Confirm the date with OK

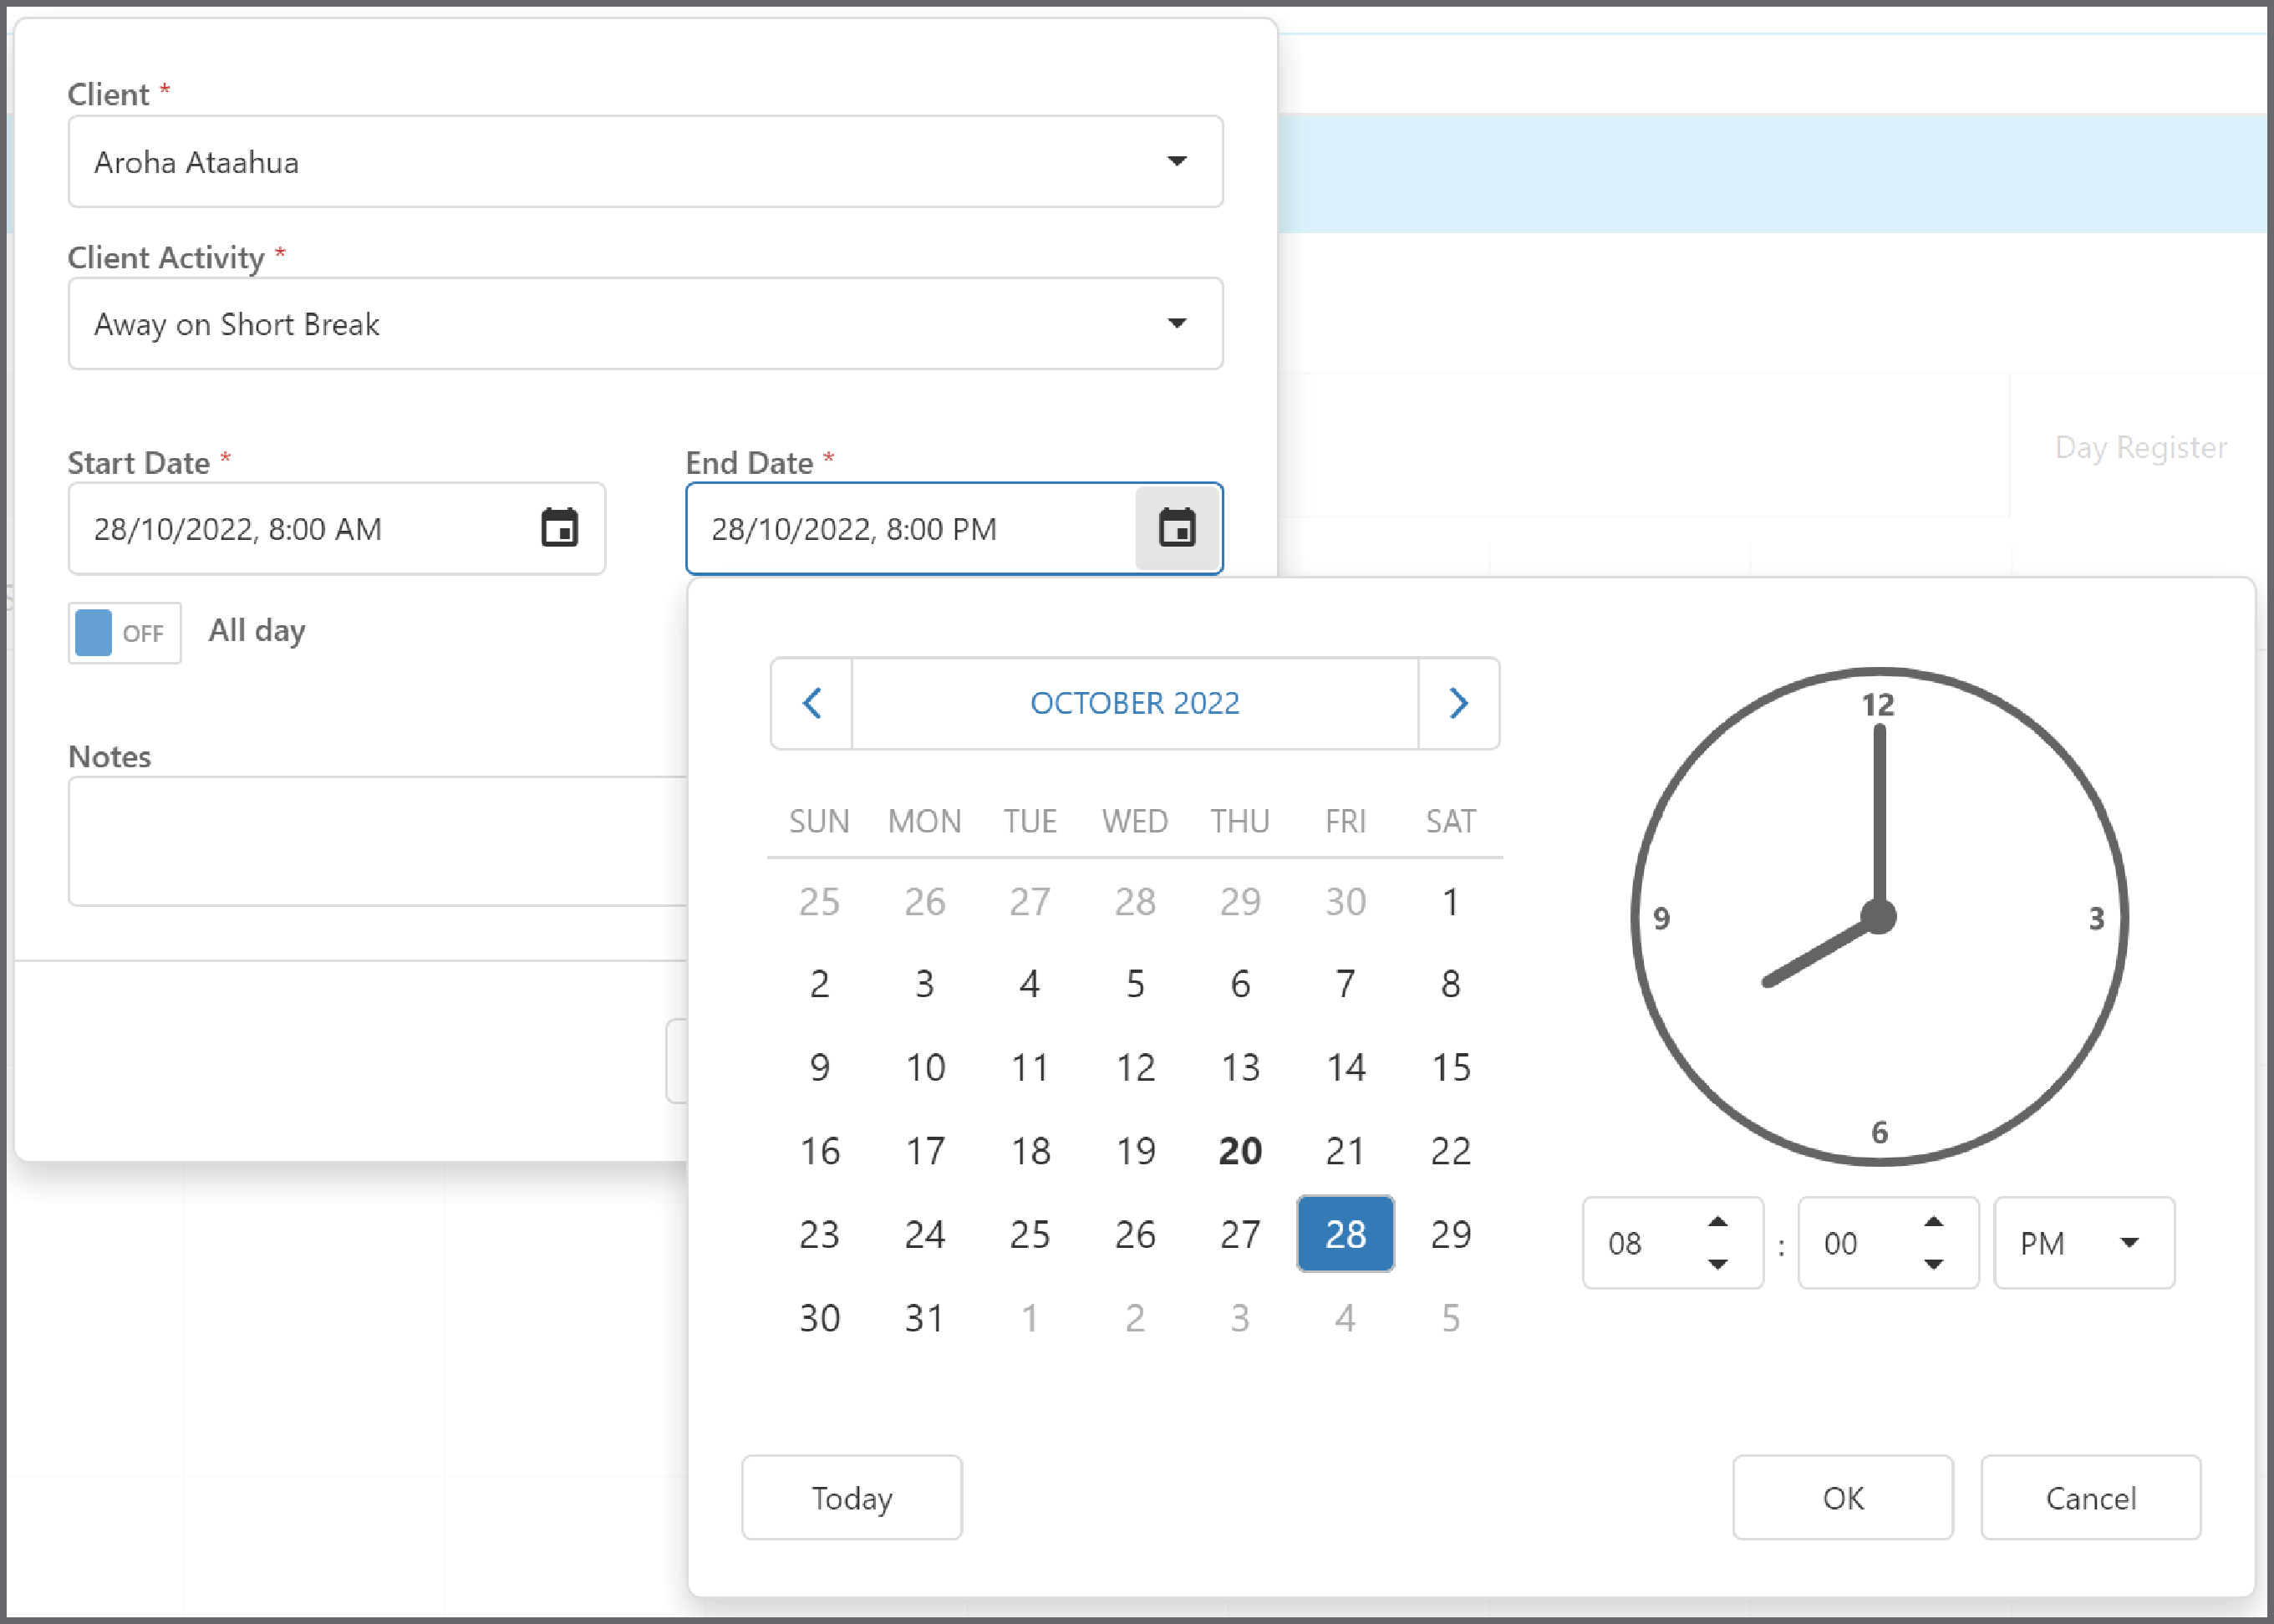pos(1843,1497)
